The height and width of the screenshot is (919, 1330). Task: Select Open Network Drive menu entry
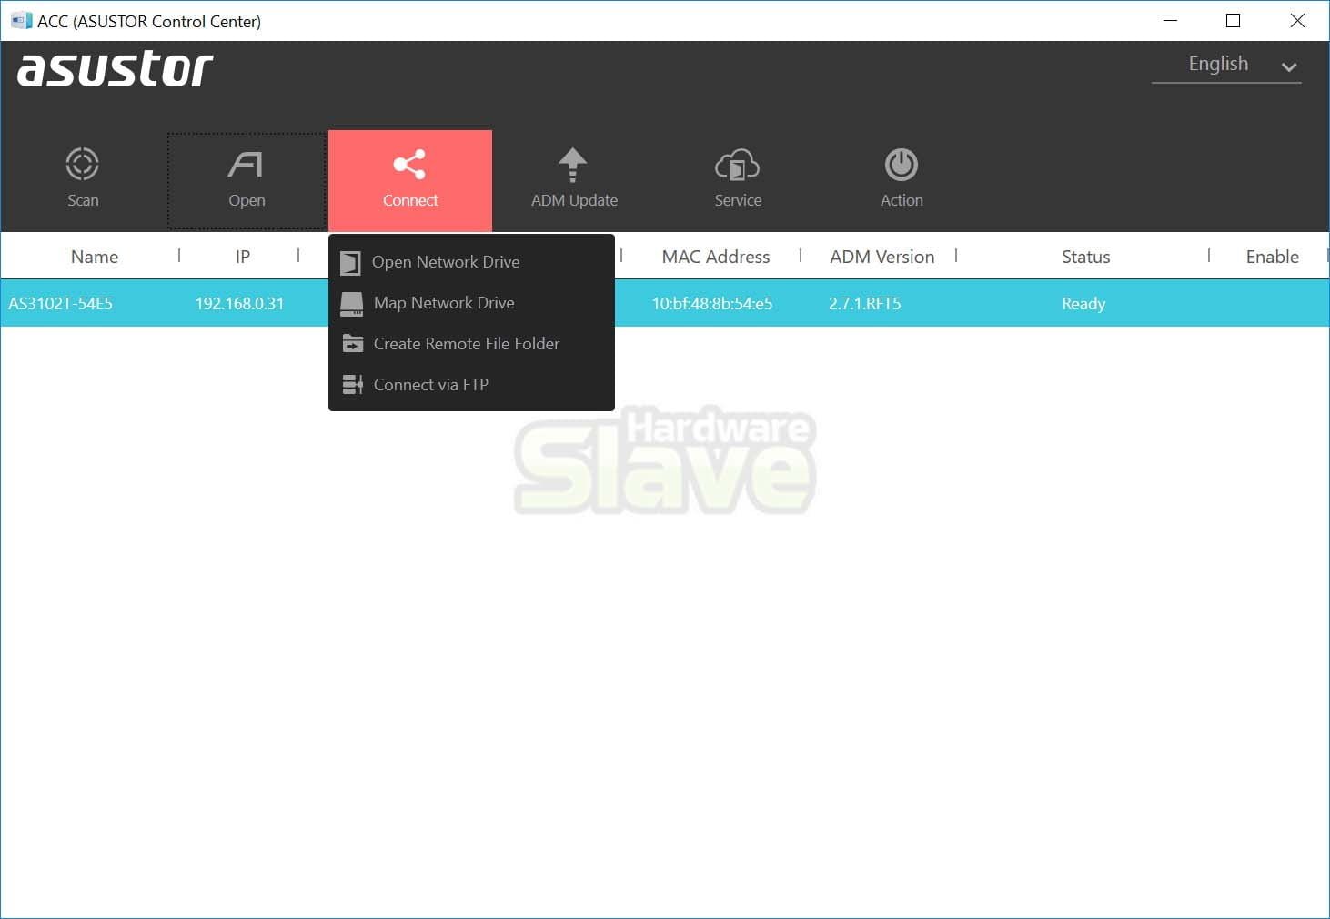click(471, 262)
